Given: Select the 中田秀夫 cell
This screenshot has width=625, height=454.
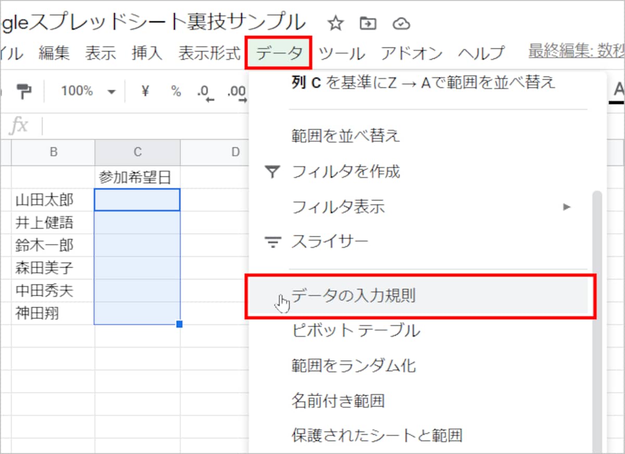Looking at the screenshot, I should (53, 291).
